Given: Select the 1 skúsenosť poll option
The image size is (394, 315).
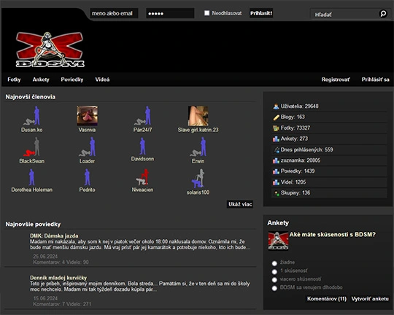Looking at the screenshot, I should point(274,271).
